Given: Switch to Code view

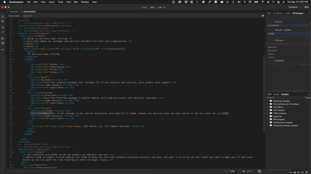Looking at the screenshot, I should tap(144, 7).
